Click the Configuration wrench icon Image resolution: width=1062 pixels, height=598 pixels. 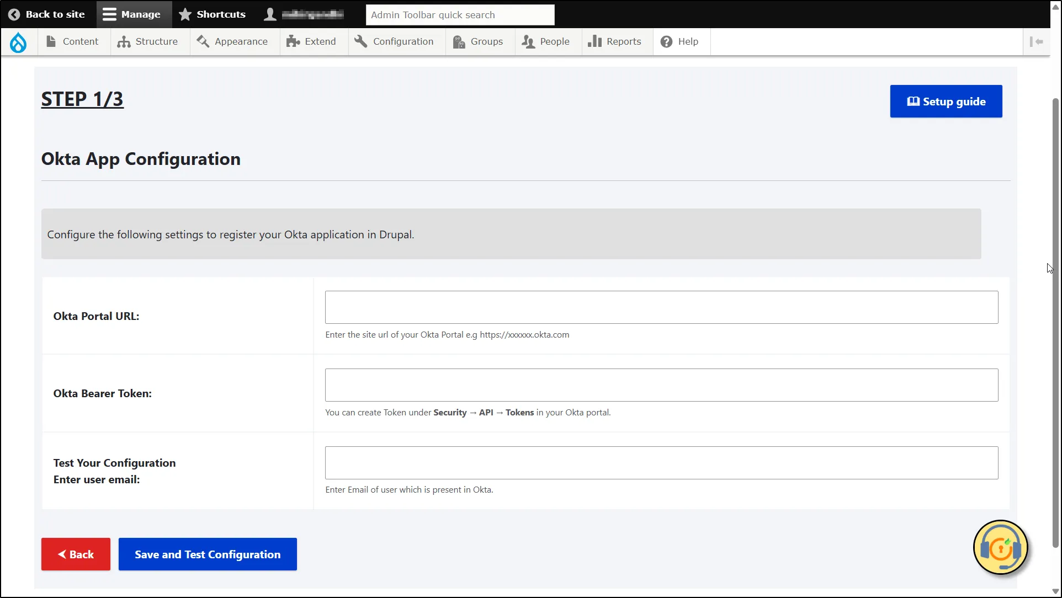361,41
